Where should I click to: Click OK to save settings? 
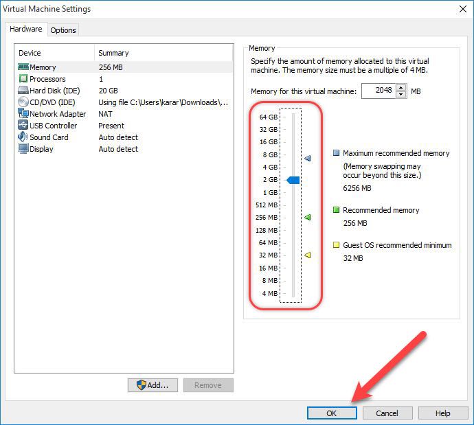point(332,413)
